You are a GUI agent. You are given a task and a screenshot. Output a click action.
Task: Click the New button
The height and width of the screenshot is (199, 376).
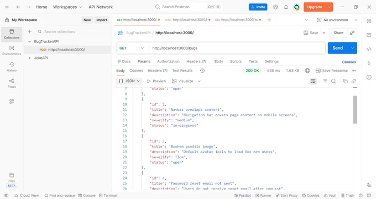click(x=87, y=20)
